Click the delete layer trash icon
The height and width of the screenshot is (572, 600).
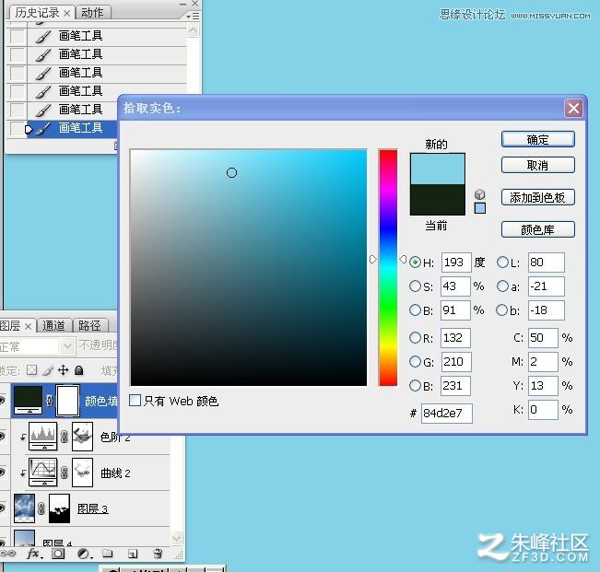click(158, 554)
